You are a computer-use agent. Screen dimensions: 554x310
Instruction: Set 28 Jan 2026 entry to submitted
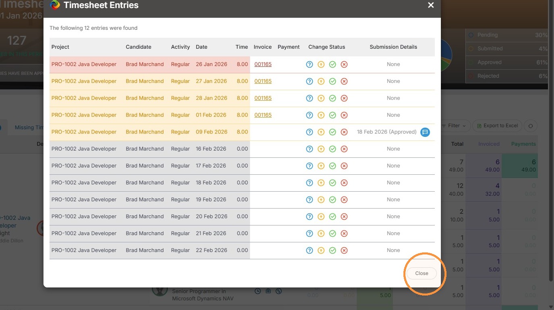point(321,98)
